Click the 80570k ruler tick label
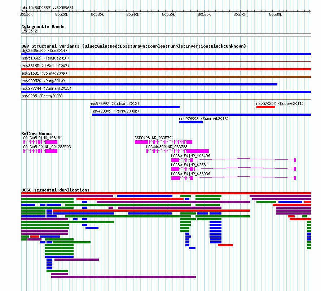This screenshot has height=291, width=321. (x=240, y=14)
